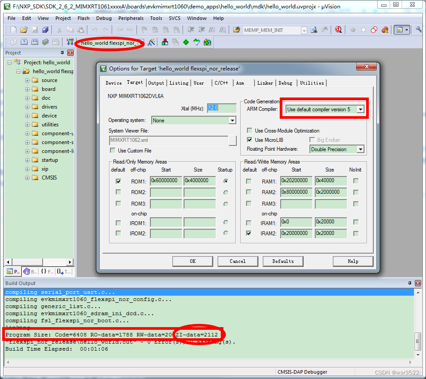Open the window layout dropdown arrow
Screen dimensions: 426x379
pyautogui.click(x=406, y=30)
